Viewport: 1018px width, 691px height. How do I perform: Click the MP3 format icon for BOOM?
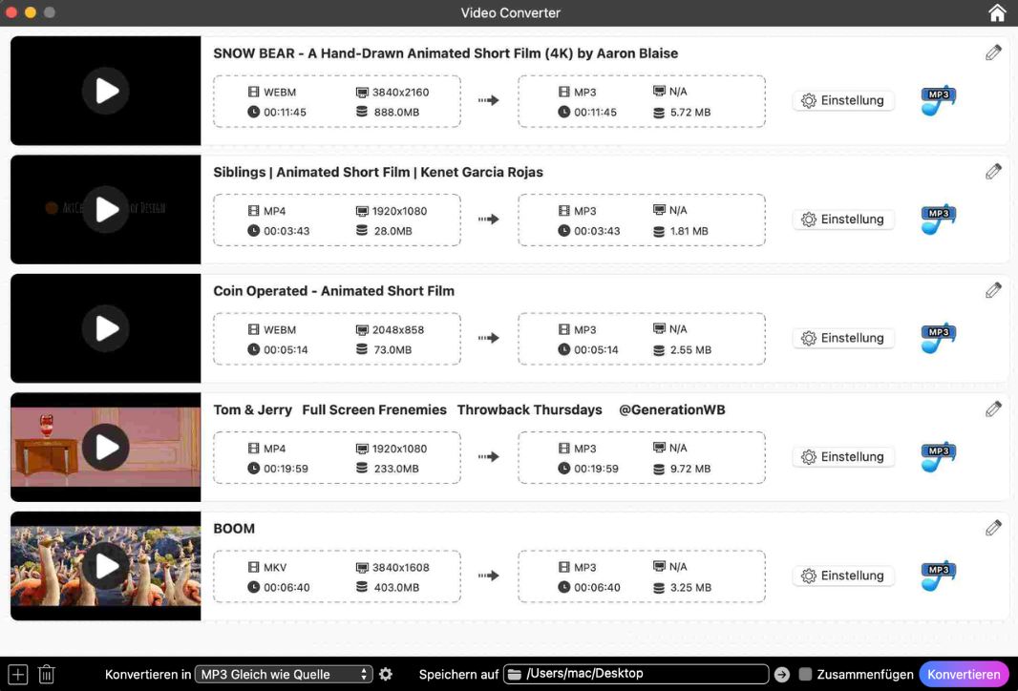click(938, 576)
